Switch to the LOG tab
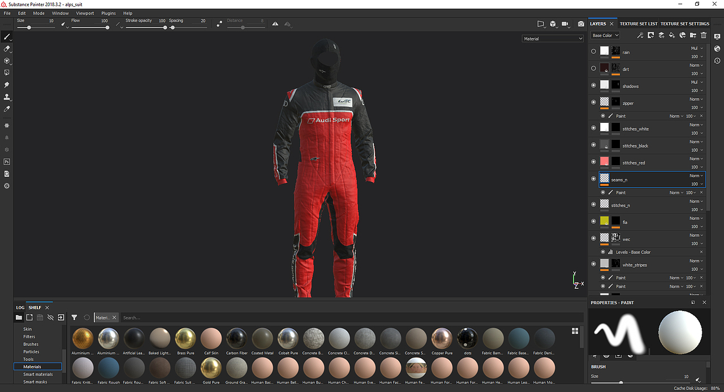This screenshot has height=392, width=724. [20, 308]
